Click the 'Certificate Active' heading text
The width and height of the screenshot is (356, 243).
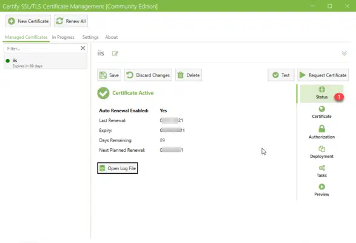tap(133, 93)
